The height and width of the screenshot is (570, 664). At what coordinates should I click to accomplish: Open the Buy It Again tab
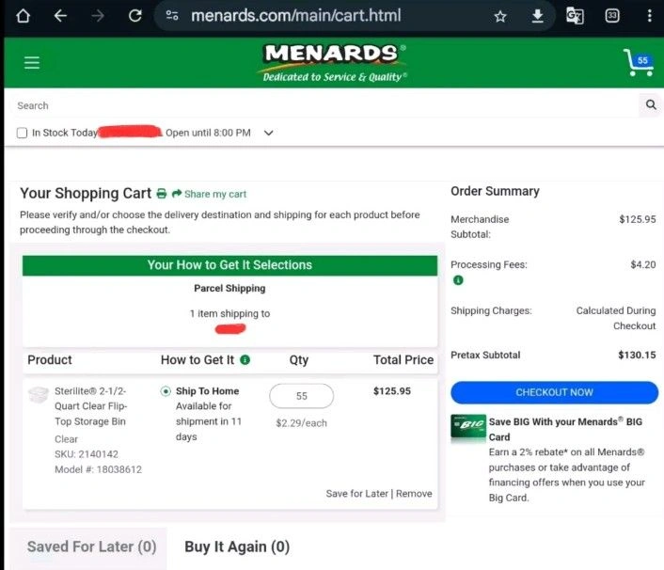[x=237, y=546]
